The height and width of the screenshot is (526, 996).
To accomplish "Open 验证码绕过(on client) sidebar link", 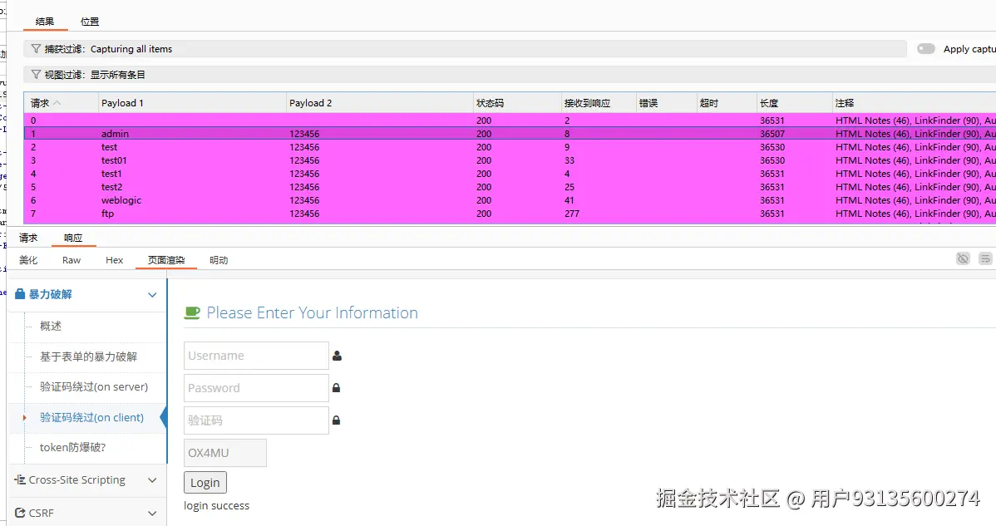I will pyautogui.click(x=92, y=417).
